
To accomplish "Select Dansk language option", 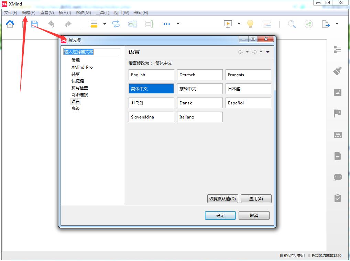I will 200,103.
